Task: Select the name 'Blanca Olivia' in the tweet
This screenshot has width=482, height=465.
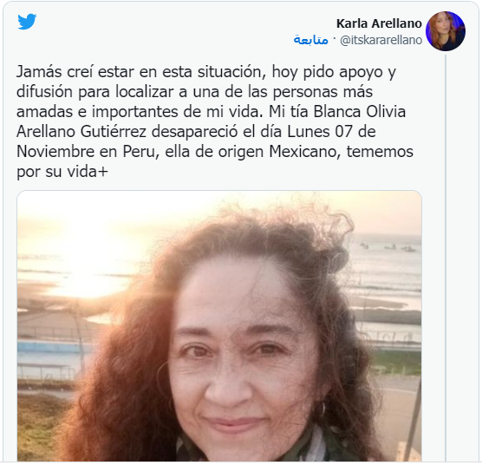Action: (x=360, y=112)
